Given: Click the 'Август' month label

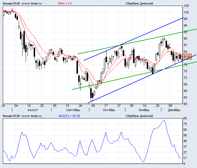Looking at the screenshot, I should click(33, 110).
